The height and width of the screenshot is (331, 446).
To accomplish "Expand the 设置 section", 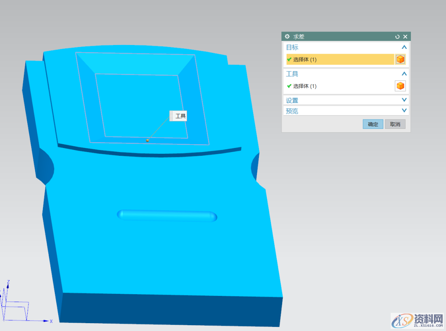I will click(x=404, y=100).
